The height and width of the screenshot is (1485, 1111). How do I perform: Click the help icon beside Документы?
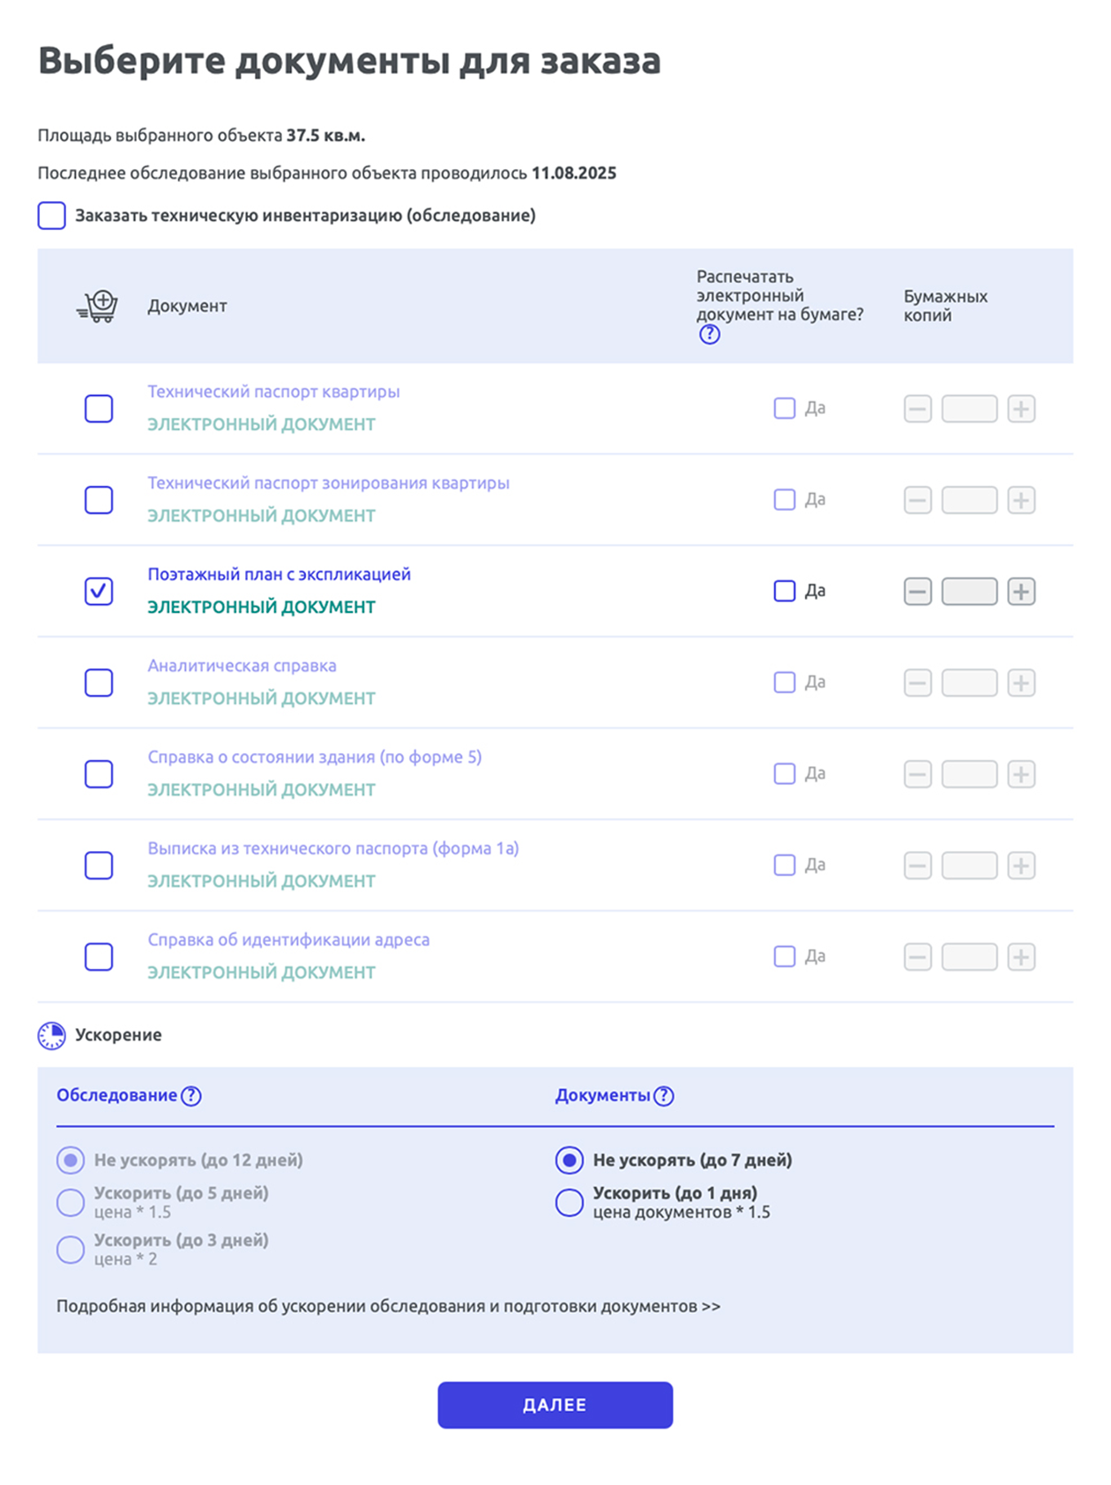point(664,1095)
